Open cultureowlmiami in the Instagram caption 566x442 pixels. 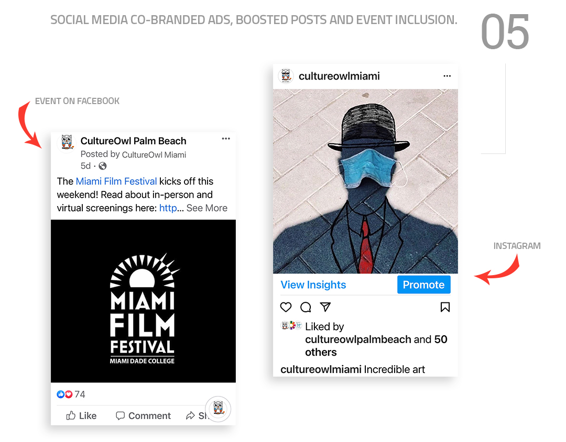(321, 370)
